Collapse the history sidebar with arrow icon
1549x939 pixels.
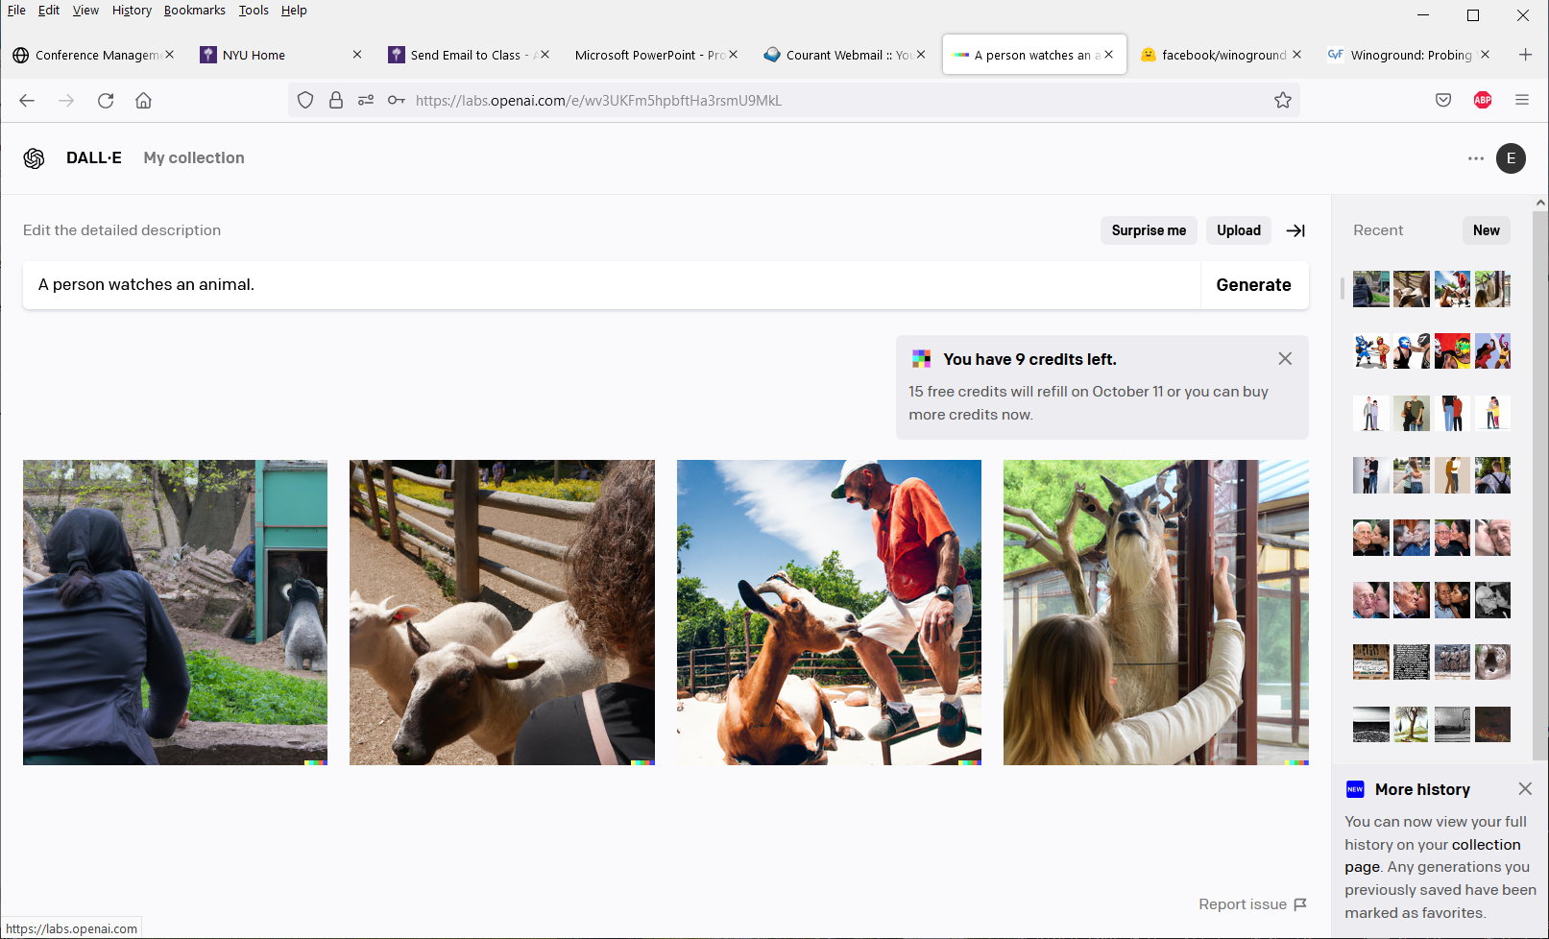(x=1295, y=230)
